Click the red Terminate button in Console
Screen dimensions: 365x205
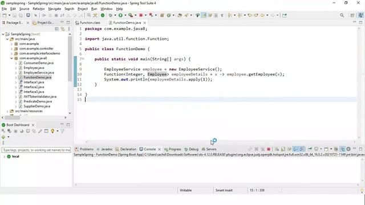pos(269,149)
